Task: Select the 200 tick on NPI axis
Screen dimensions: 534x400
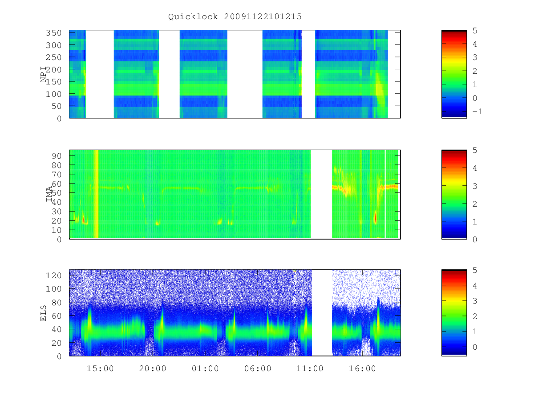Action: [x=54, y=70]
